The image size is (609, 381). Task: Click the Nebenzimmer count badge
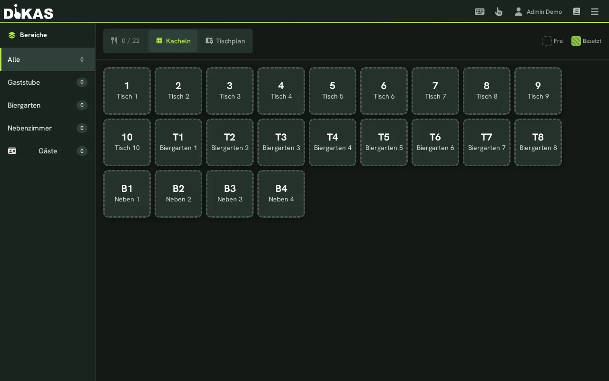tap(82, 128)
